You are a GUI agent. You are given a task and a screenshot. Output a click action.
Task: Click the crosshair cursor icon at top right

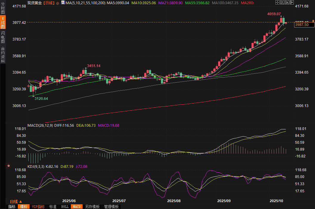point(277,3)
